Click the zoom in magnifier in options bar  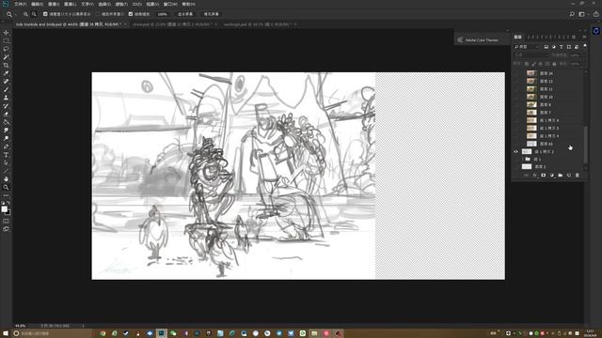click(25, 14)
